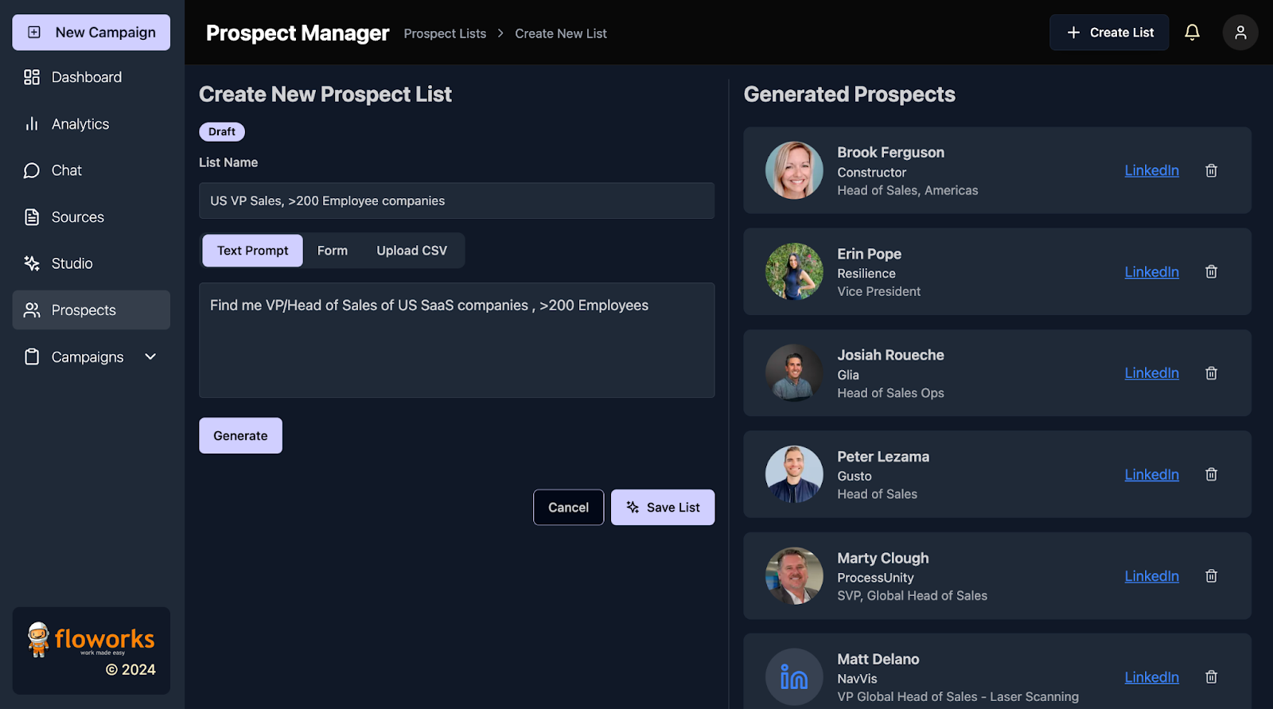The width and height of the screenshot is (1273, 709).
Task: Click the notification bell icon
Action: pos(1192,33)
